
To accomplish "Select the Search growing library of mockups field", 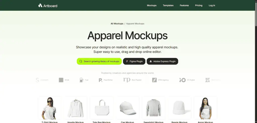I will [x=99, y=61].
